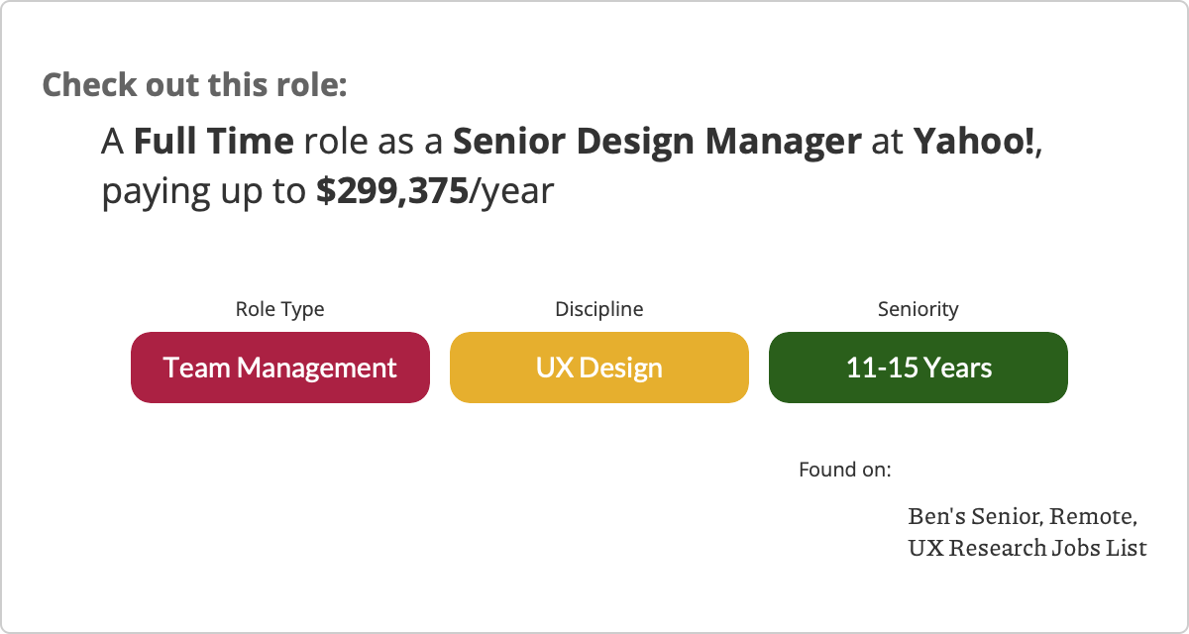Click the 'Check out this role:' heading
The image size is (1189, 634).
point(194,84)
